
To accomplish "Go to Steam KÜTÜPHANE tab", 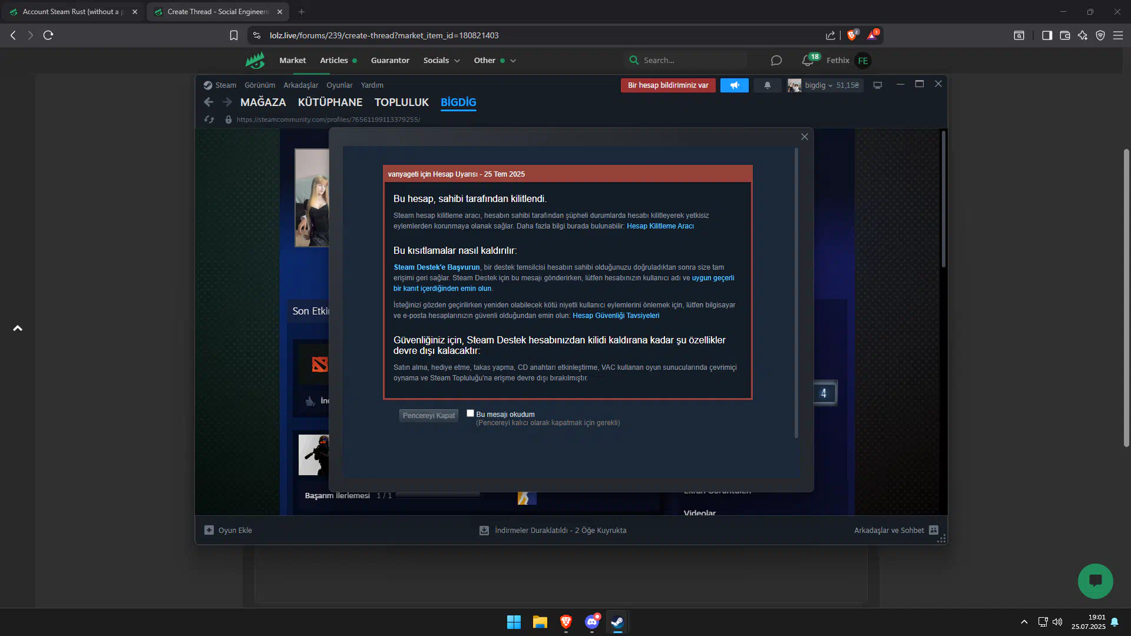I will (330, 102).
